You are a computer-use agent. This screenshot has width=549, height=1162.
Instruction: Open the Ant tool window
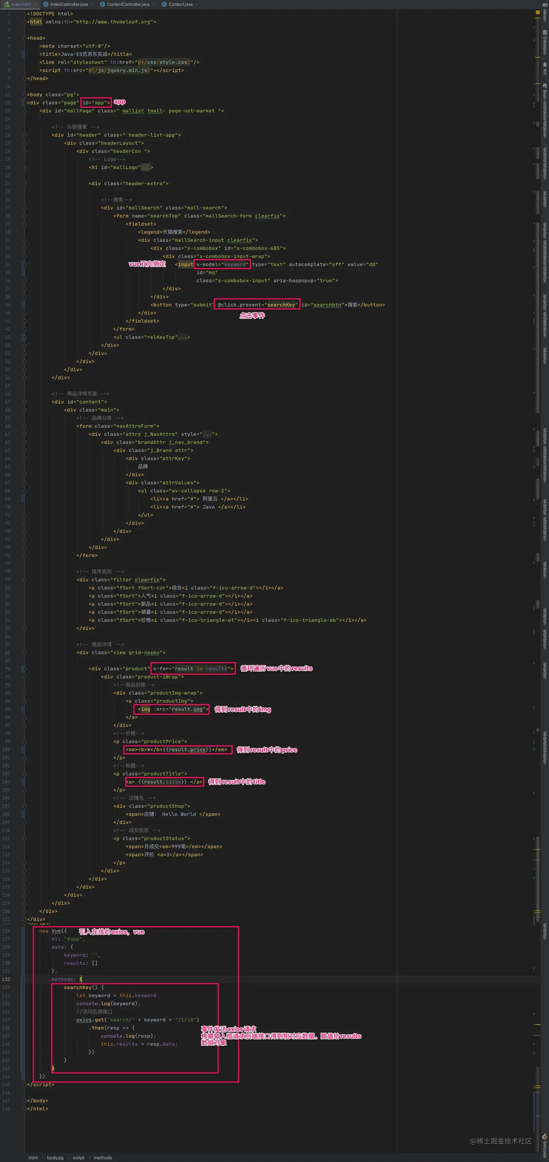(x=544, y=69)
